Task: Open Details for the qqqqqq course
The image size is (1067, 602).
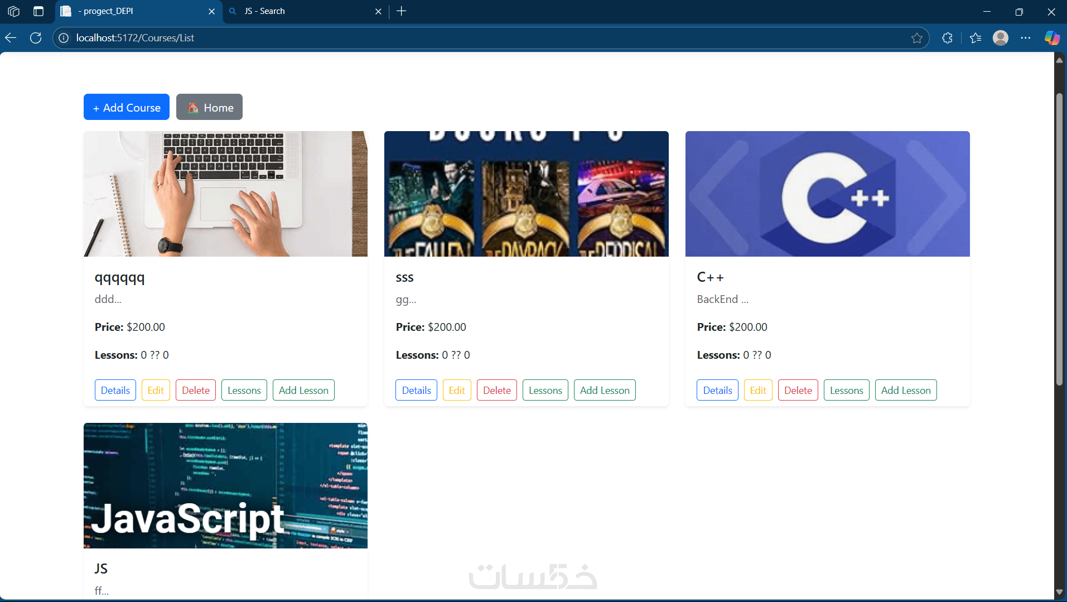Action: pos(115,390)
